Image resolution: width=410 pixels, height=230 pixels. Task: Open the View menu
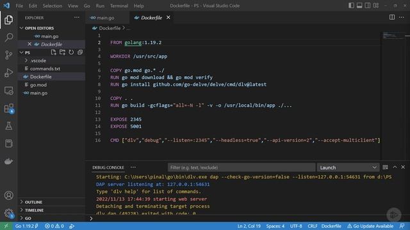coord(72,6)
